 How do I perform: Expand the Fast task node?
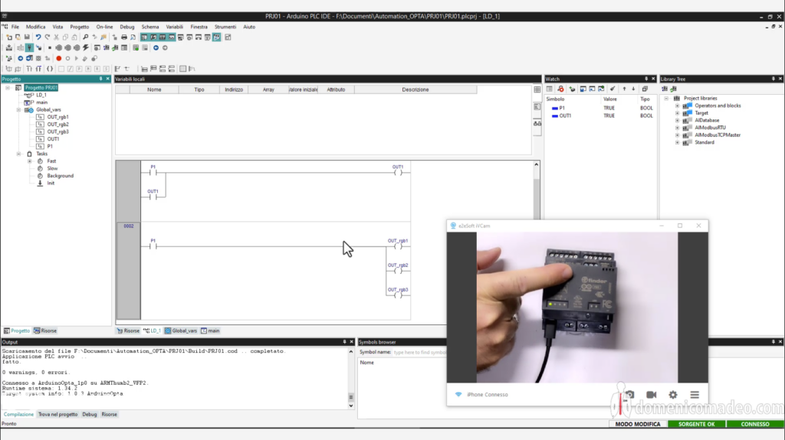point(30,161)
